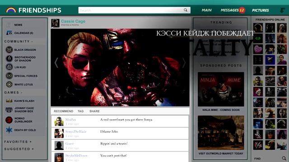Click the Friendships Online heading

(x=270, y=19)
